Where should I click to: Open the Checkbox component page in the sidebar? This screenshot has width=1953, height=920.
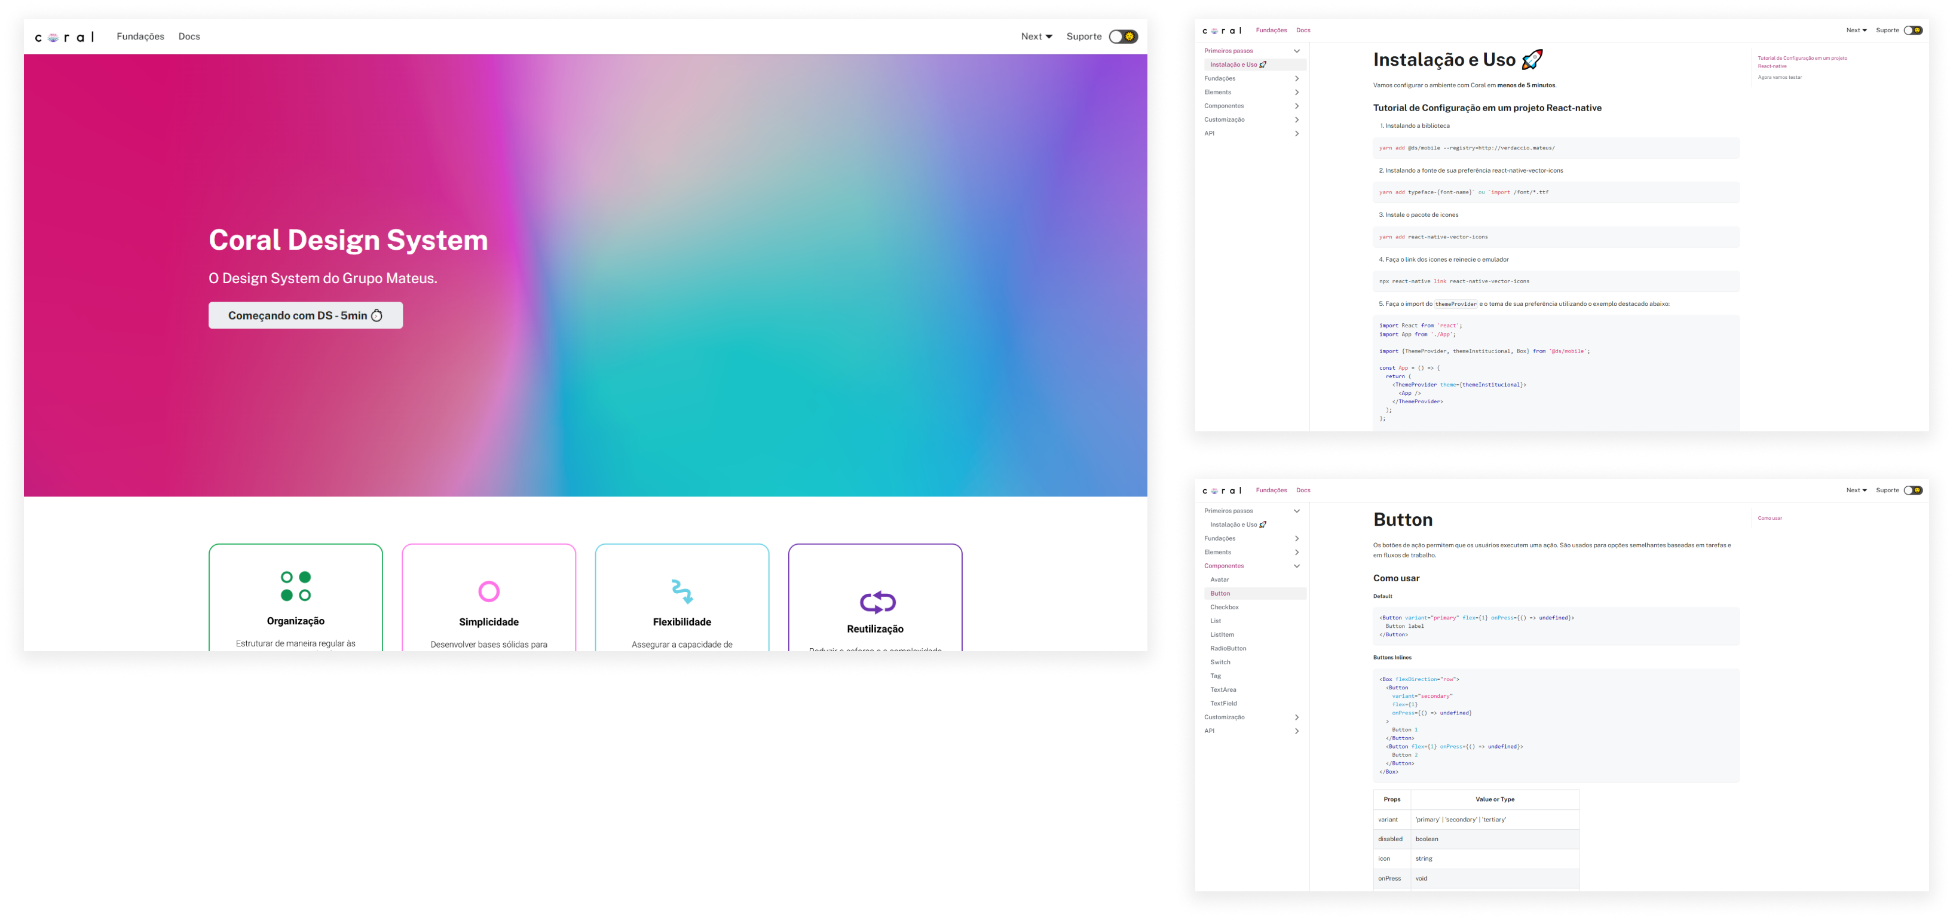click(x=1224, y=607)
